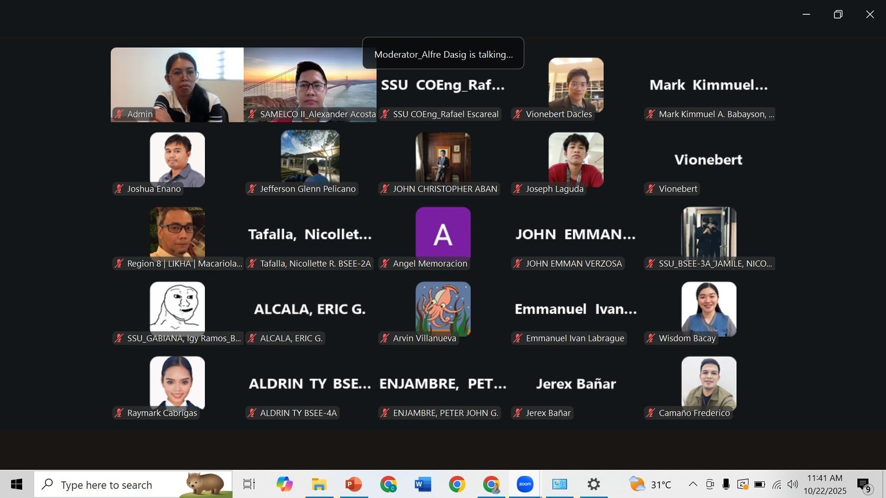
Task: Open Microsoft Word from the taskbar
Action: point(423,484)
